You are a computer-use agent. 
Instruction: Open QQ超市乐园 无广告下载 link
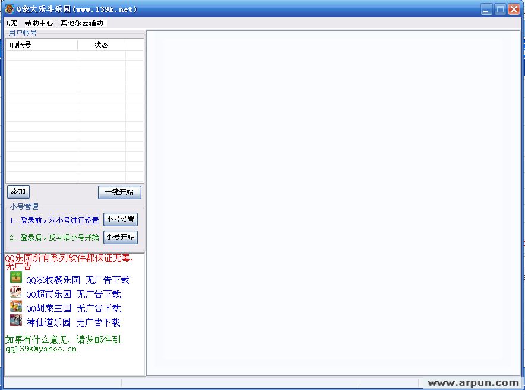(74, 295)
